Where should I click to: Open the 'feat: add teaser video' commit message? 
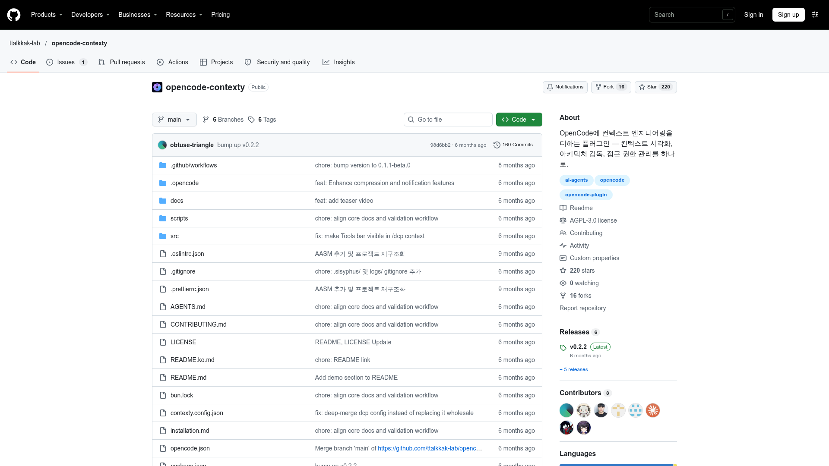pyautogui.click(x=344, y=201)
